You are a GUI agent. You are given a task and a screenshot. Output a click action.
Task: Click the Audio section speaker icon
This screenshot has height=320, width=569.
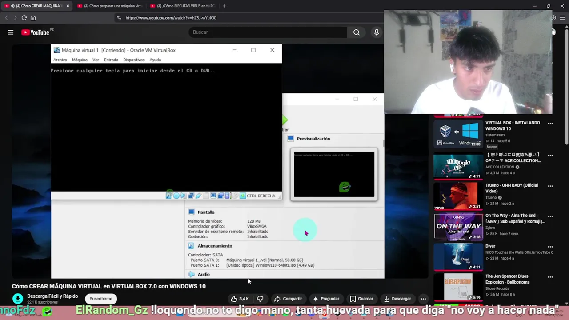[x=191, y=274]
